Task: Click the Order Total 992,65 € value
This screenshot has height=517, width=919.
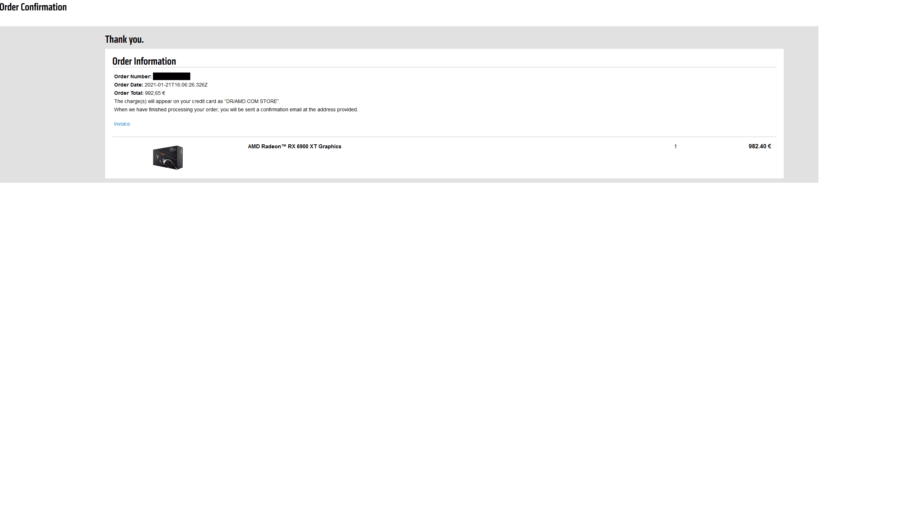Action: pyautogui.click(x=155, y=93)
